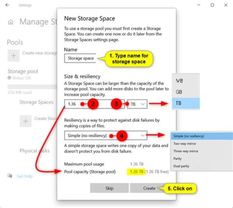Viewport: 233px width, 208px height.
Task: Click the home icon beside Manage heading
Action: 11,22
